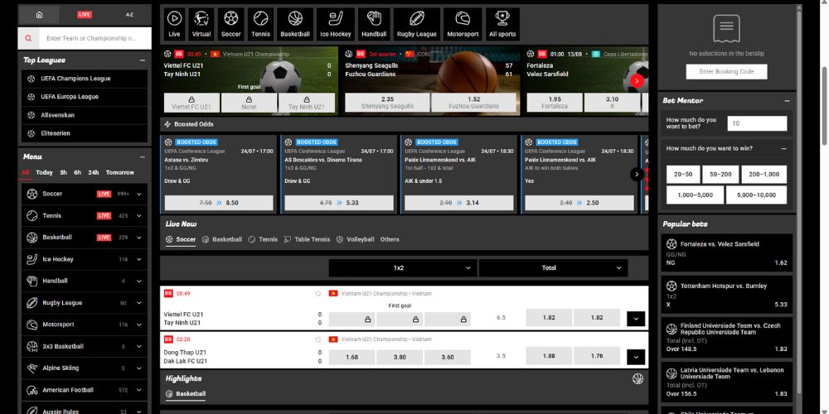Filter menu by 24h

coord(94,173)
